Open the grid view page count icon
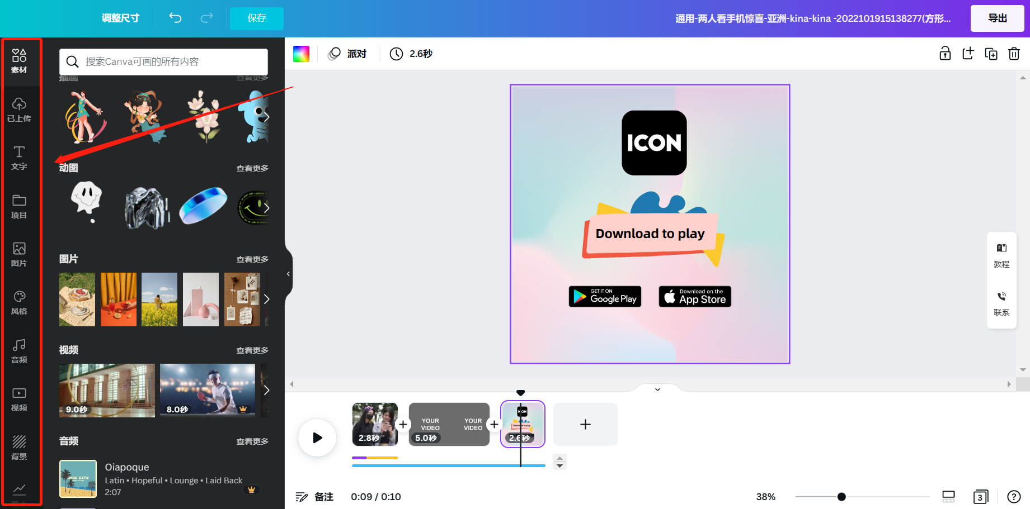 pos(980,497)
